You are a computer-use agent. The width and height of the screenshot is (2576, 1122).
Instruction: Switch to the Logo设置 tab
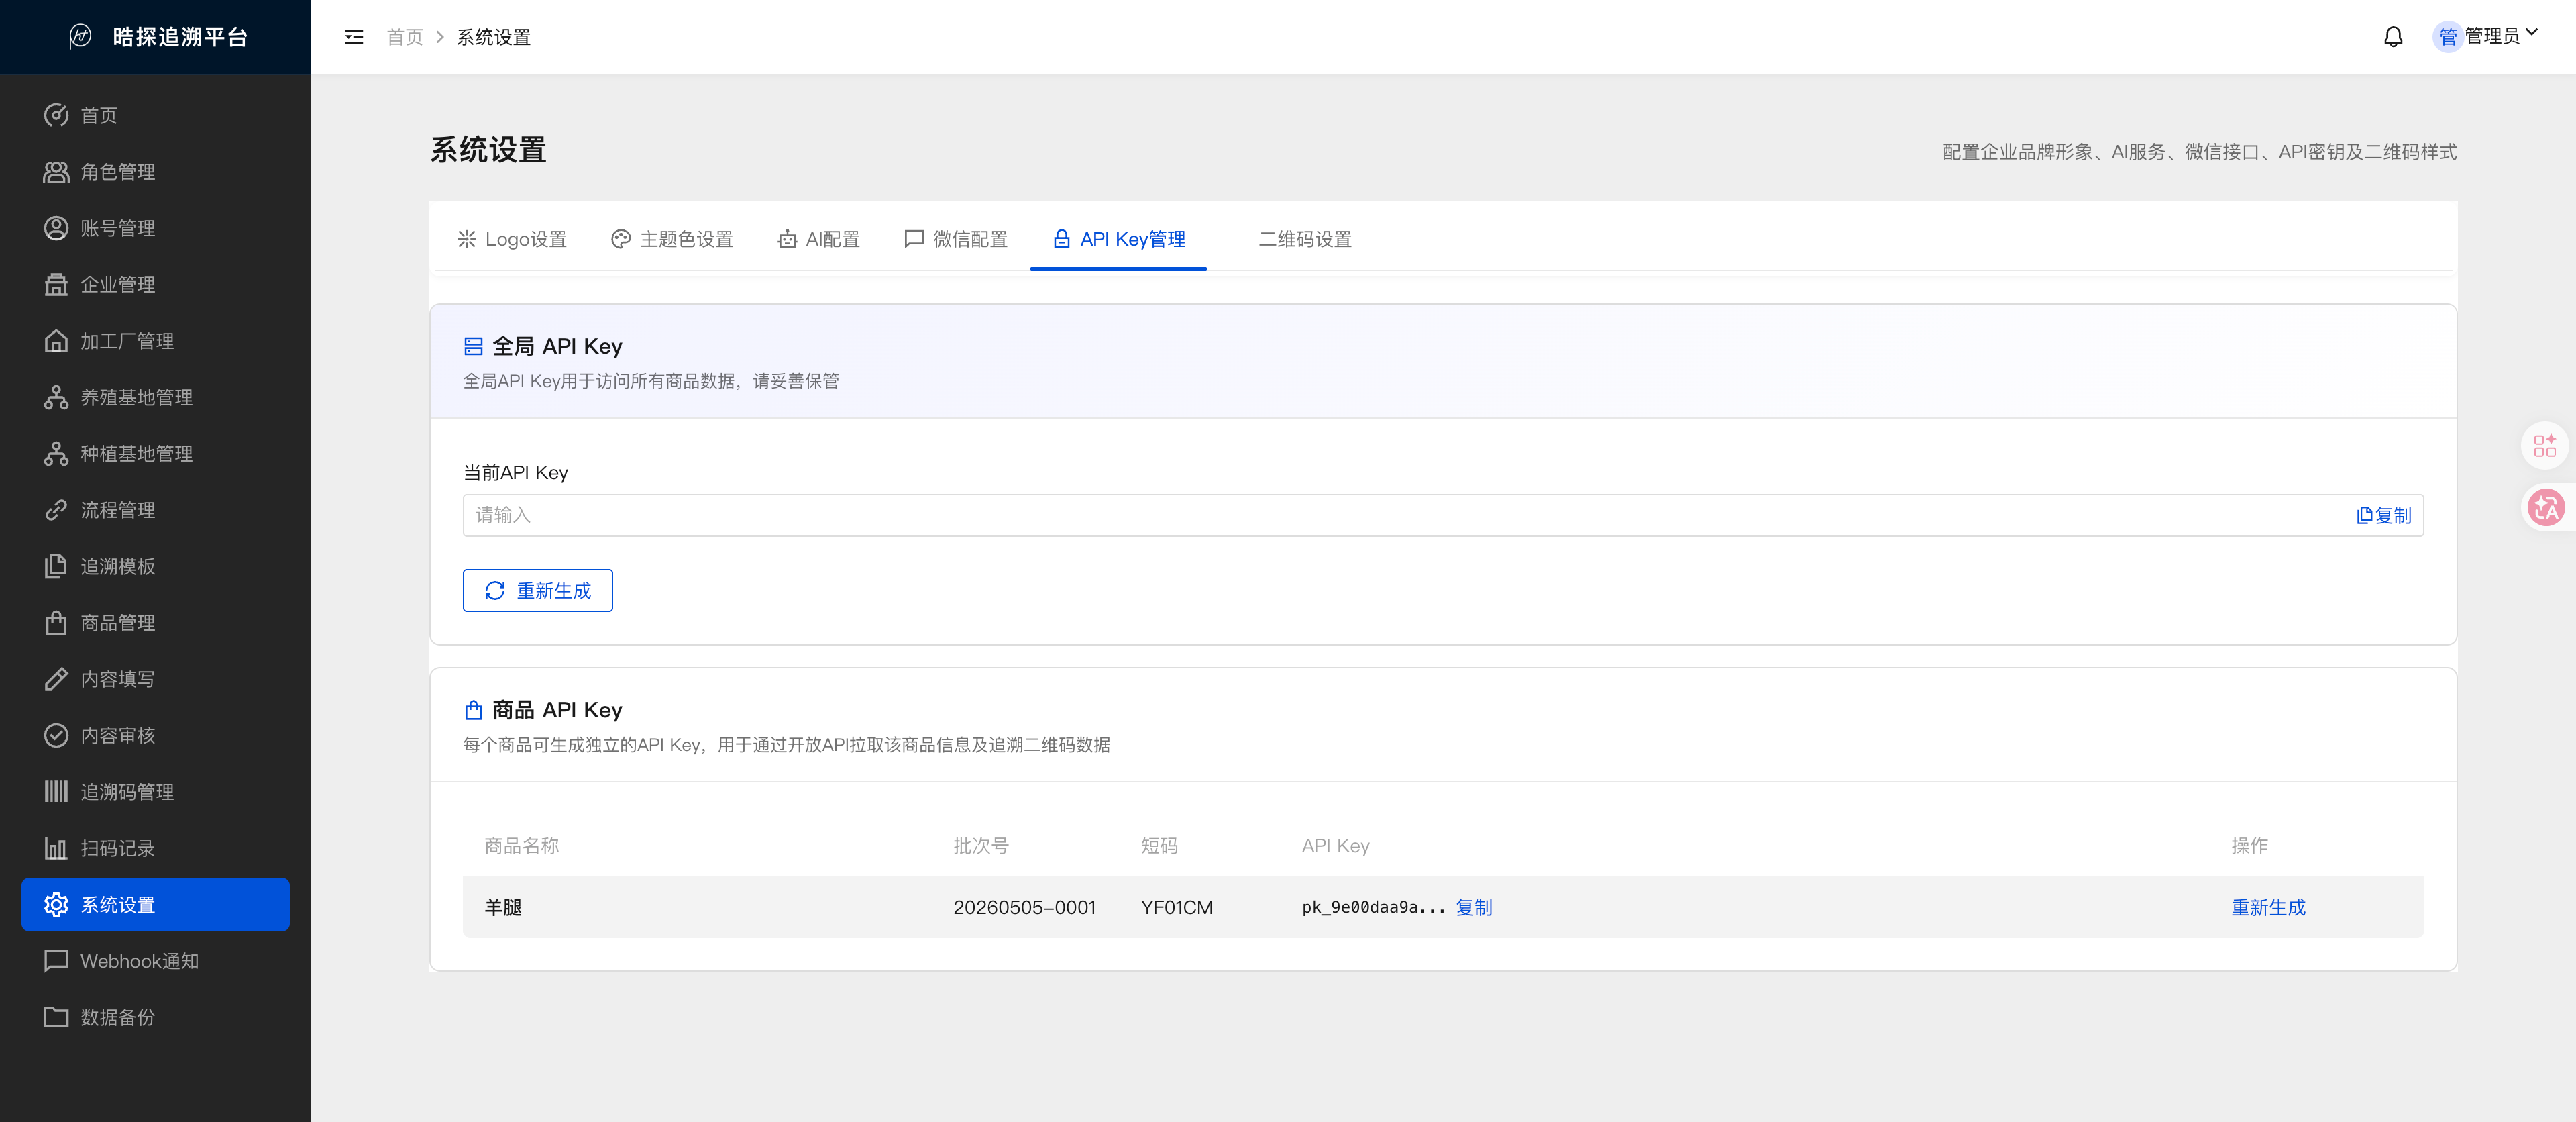512,239
